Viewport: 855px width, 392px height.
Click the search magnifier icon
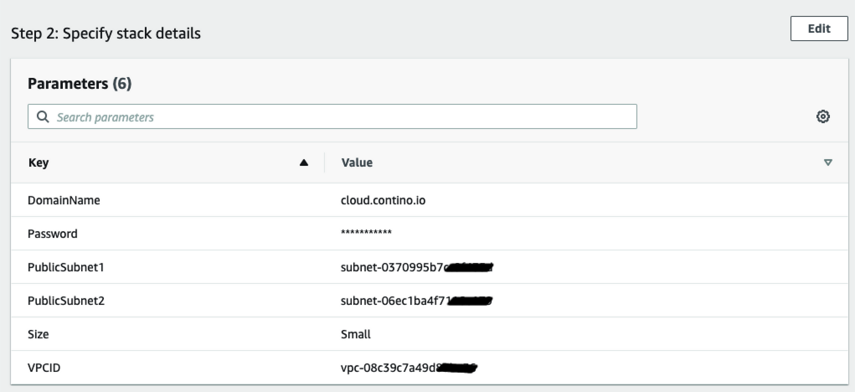(43, 116)
